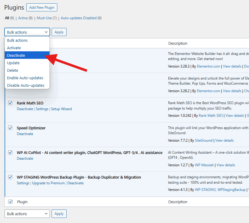Uncheck the WP AI CoPilot checkbox
Screen dimensions: 249x223
(x=10, y=152)
